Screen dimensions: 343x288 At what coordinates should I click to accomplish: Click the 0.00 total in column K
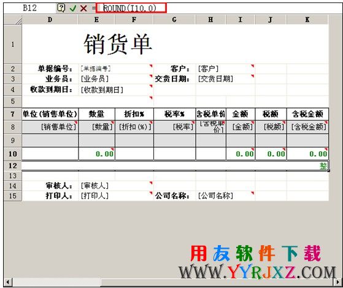point(307,154)
